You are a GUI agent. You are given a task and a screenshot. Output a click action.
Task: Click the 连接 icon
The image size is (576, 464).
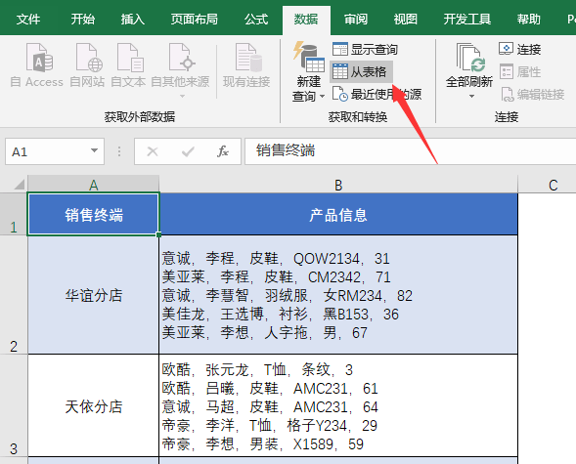[x=506, y=49]
